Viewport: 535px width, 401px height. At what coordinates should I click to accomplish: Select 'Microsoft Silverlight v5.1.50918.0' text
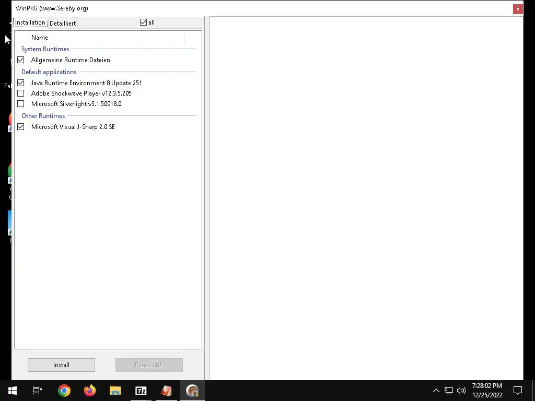[x=76, y=104]
